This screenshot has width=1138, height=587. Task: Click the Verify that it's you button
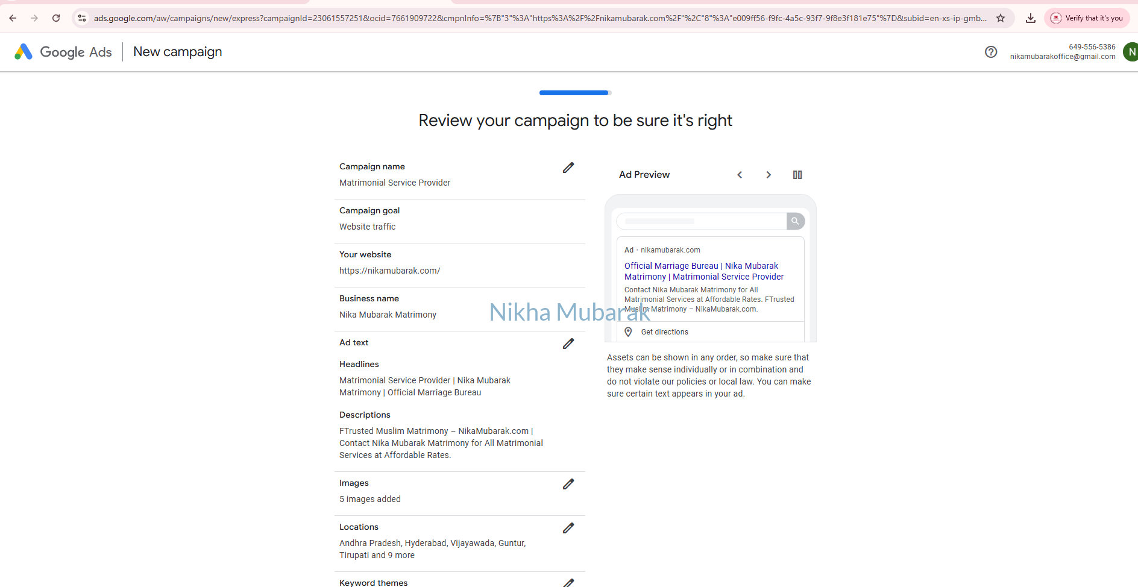(x=1087, y=18)
